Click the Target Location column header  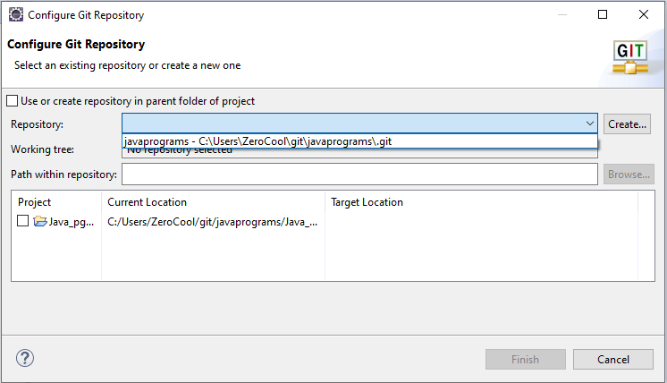(367, 202)
